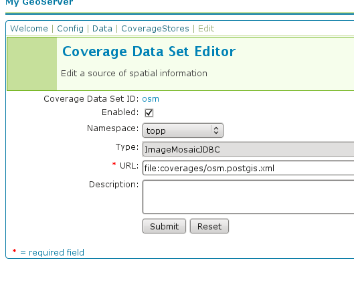The height and width of the screenshot is (295, 354).
Task: Click the red asterisk beside URL
Action: click(x=114, y=164)
